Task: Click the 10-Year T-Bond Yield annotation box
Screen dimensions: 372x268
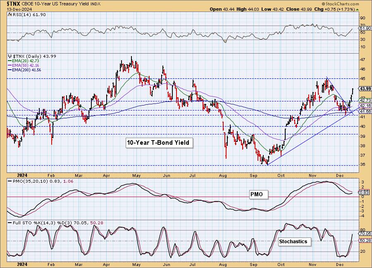Action: point(159,143)
